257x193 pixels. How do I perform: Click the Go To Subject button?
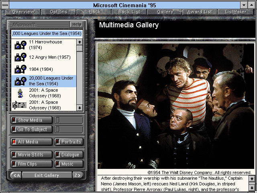(x=31, y=129)
